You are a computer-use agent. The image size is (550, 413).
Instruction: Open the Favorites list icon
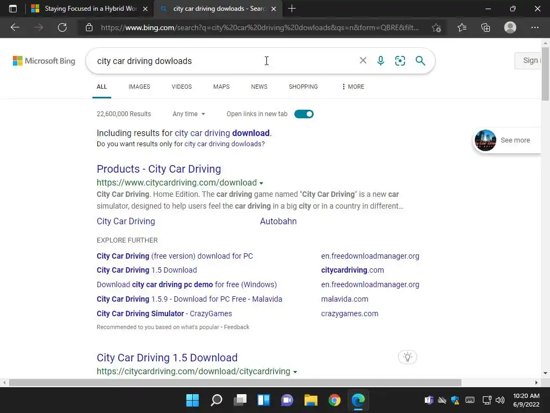[x=461, y=27]
